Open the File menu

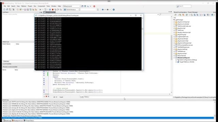click(5, 6)
